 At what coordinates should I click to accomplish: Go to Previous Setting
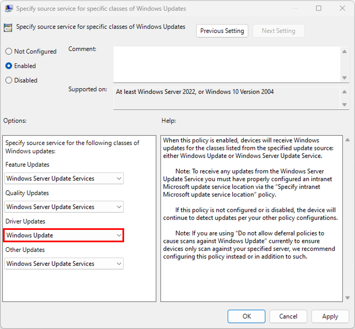point(222,31)
